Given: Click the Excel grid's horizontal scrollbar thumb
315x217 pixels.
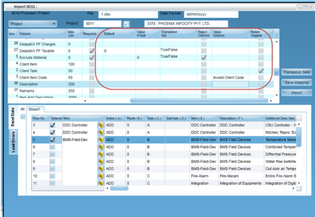Looking at the screenshot, I should click(x=119, y=188).
